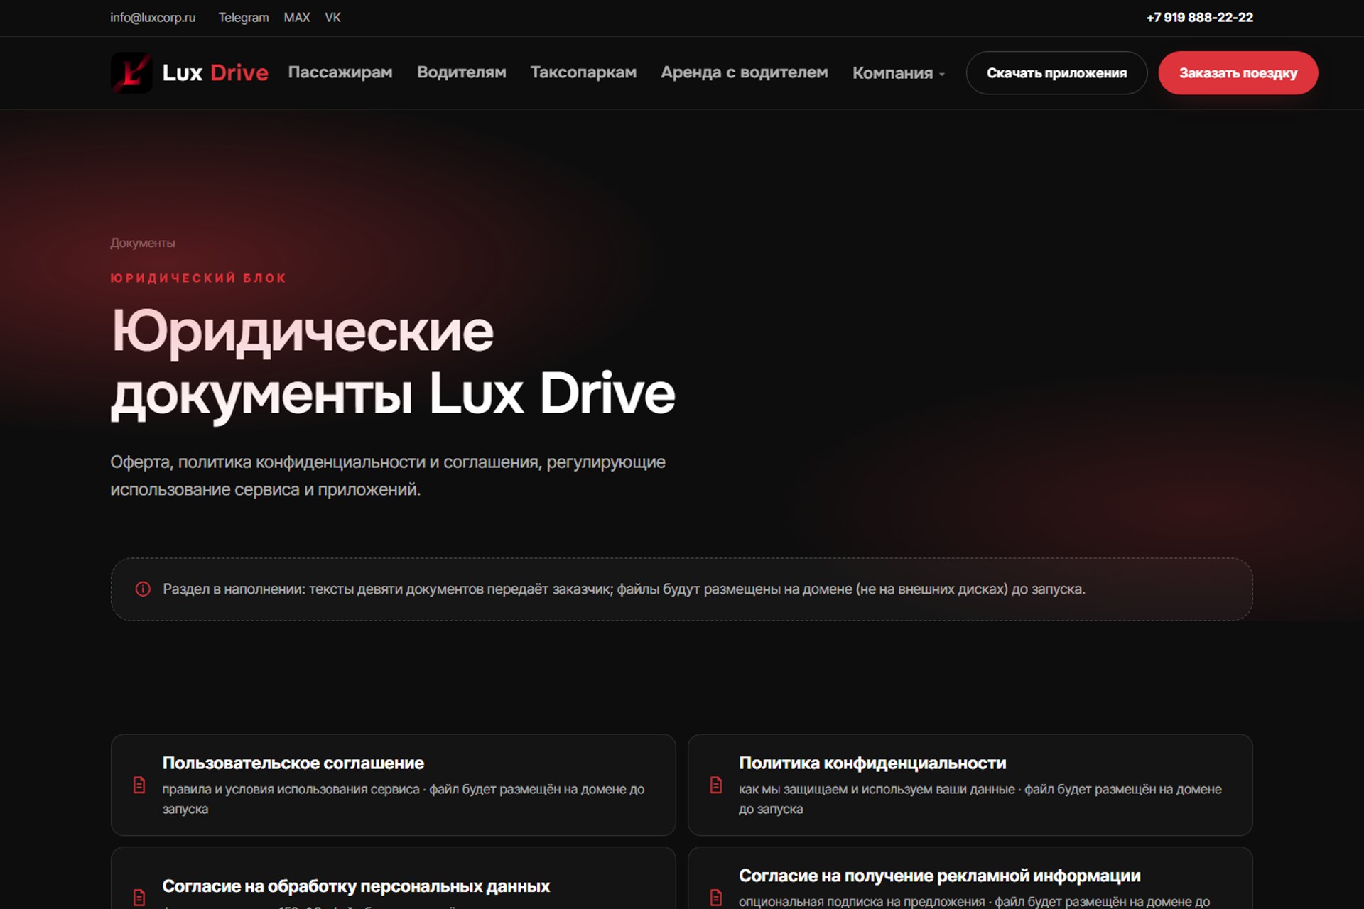The height and width of the screenshot is (909, 1364).
Task: Go to the Водителям section
Action: pyautogui.click(x=462, y=72)
